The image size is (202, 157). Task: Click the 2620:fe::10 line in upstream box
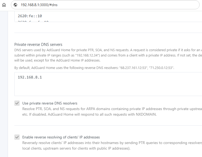point(30,16)
